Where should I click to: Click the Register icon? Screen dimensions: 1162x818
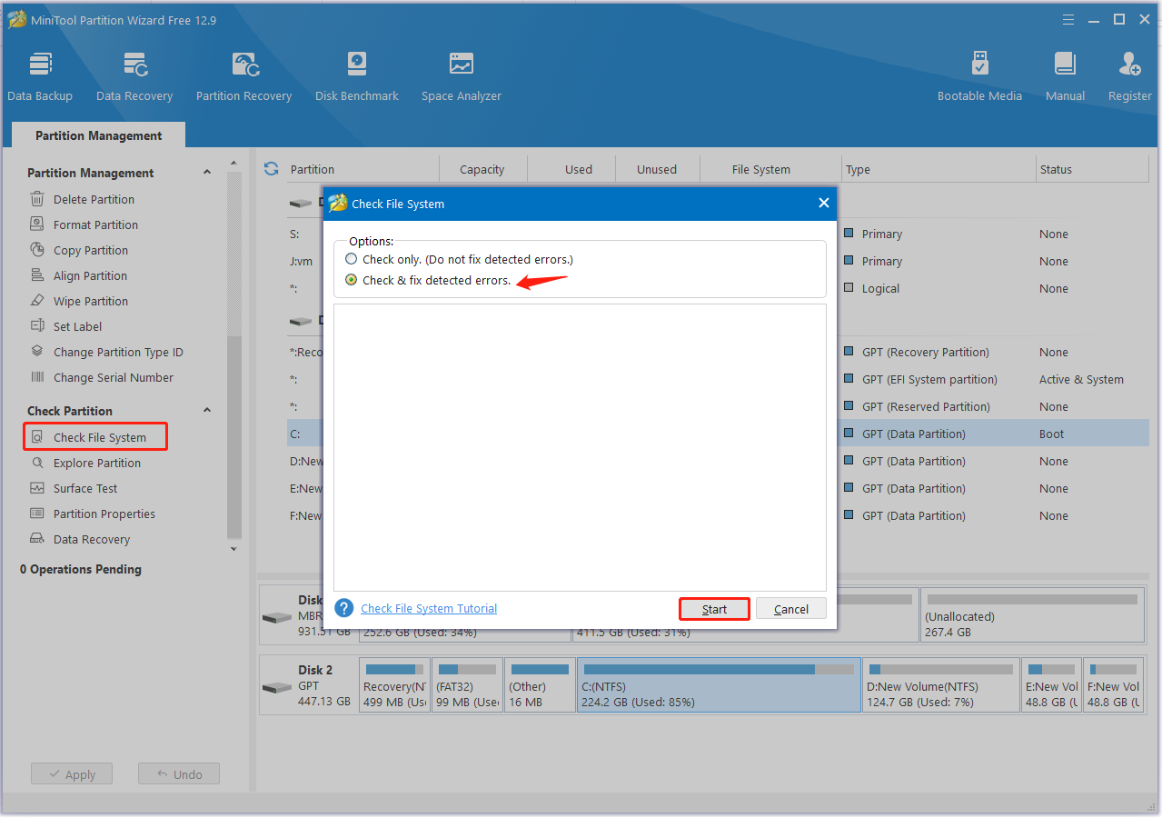pyautogui.click(x=1130, y=65)
